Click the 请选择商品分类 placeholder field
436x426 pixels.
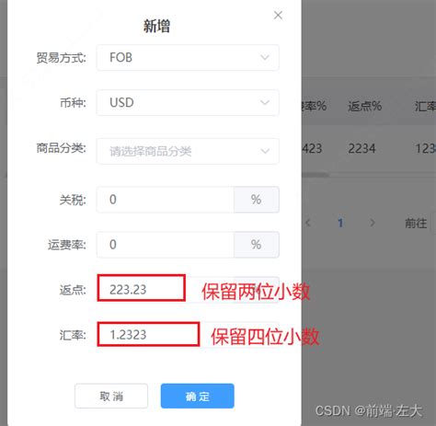coord(188,151)
